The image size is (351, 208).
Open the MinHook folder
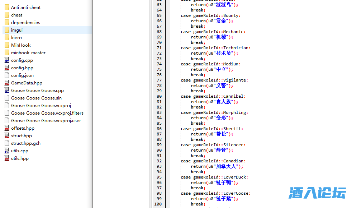pyautogui.click(x=21, y=45)
